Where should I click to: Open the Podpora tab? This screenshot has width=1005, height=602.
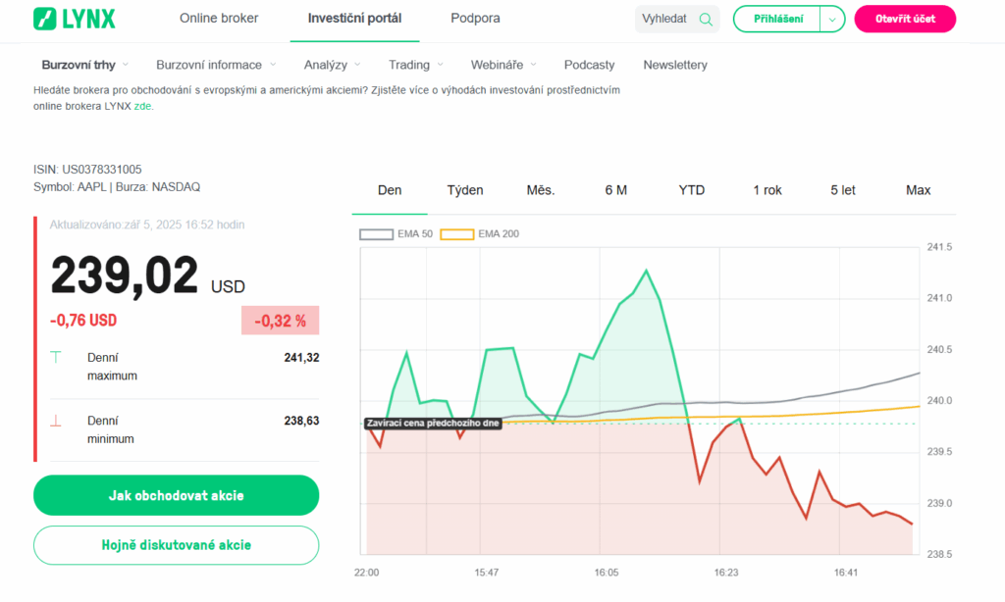(475, 19)
